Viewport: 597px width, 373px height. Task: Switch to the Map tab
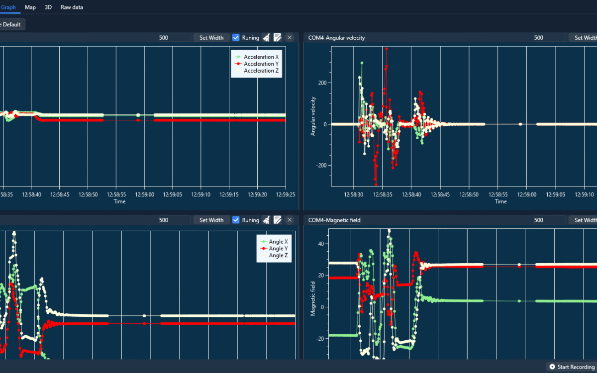tap(30, 7)
